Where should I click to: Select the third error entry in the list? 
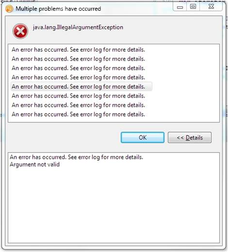click(x=78, y=68)
